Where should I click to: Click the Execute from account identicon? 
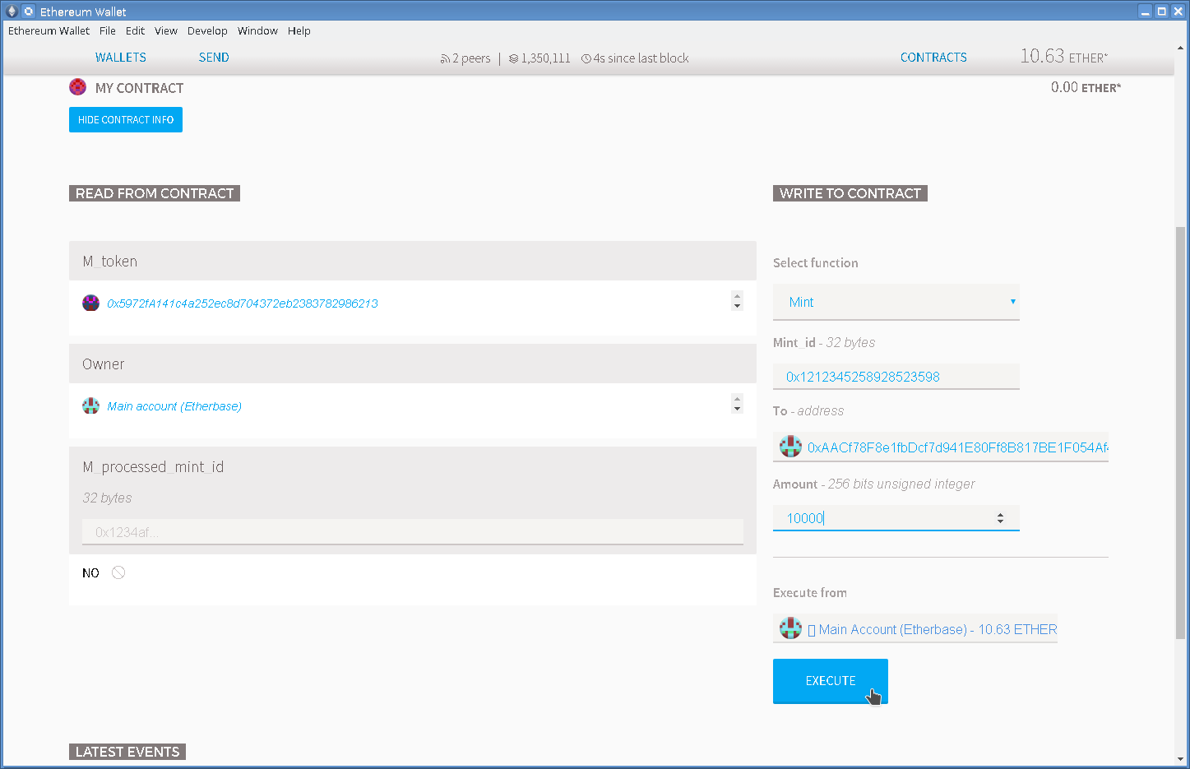coord(790,628)
